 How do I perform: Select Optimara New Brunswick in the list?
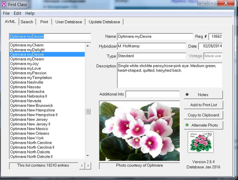point(47,106)
